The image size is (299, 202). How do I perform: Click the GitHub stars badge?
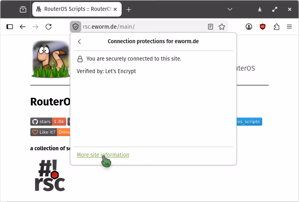tap(48, 122)
